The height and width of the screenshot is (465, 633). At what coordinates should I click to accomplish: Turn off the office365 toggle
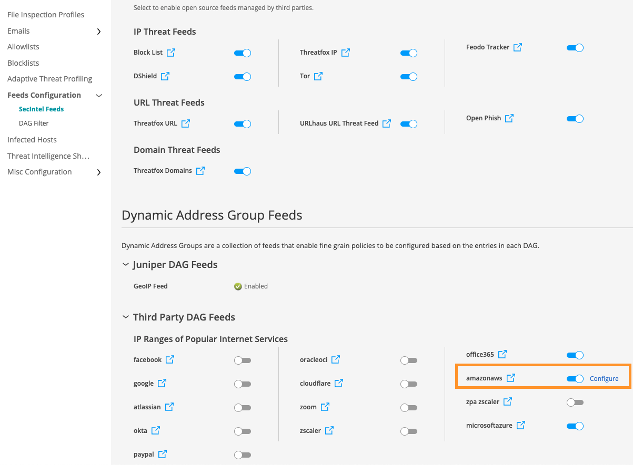575,355
